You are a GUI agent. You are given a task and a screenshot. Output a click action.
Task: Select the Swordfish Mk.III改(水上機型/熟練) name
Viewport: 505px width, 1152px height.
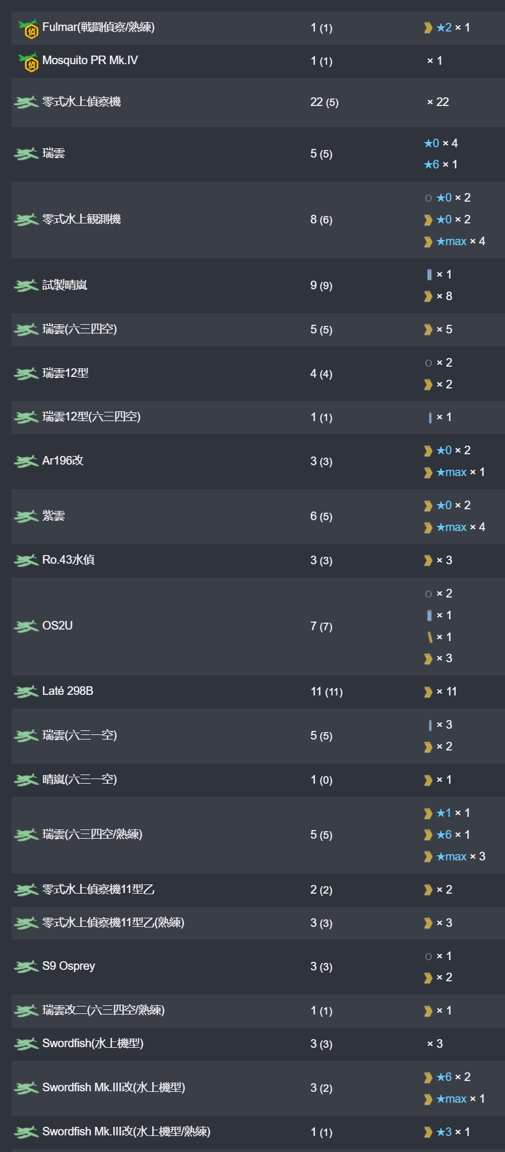(126, 1131)
